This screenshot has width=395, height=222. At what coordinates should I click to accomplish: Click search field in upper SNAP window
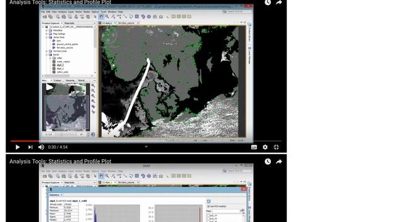[237, 12]
